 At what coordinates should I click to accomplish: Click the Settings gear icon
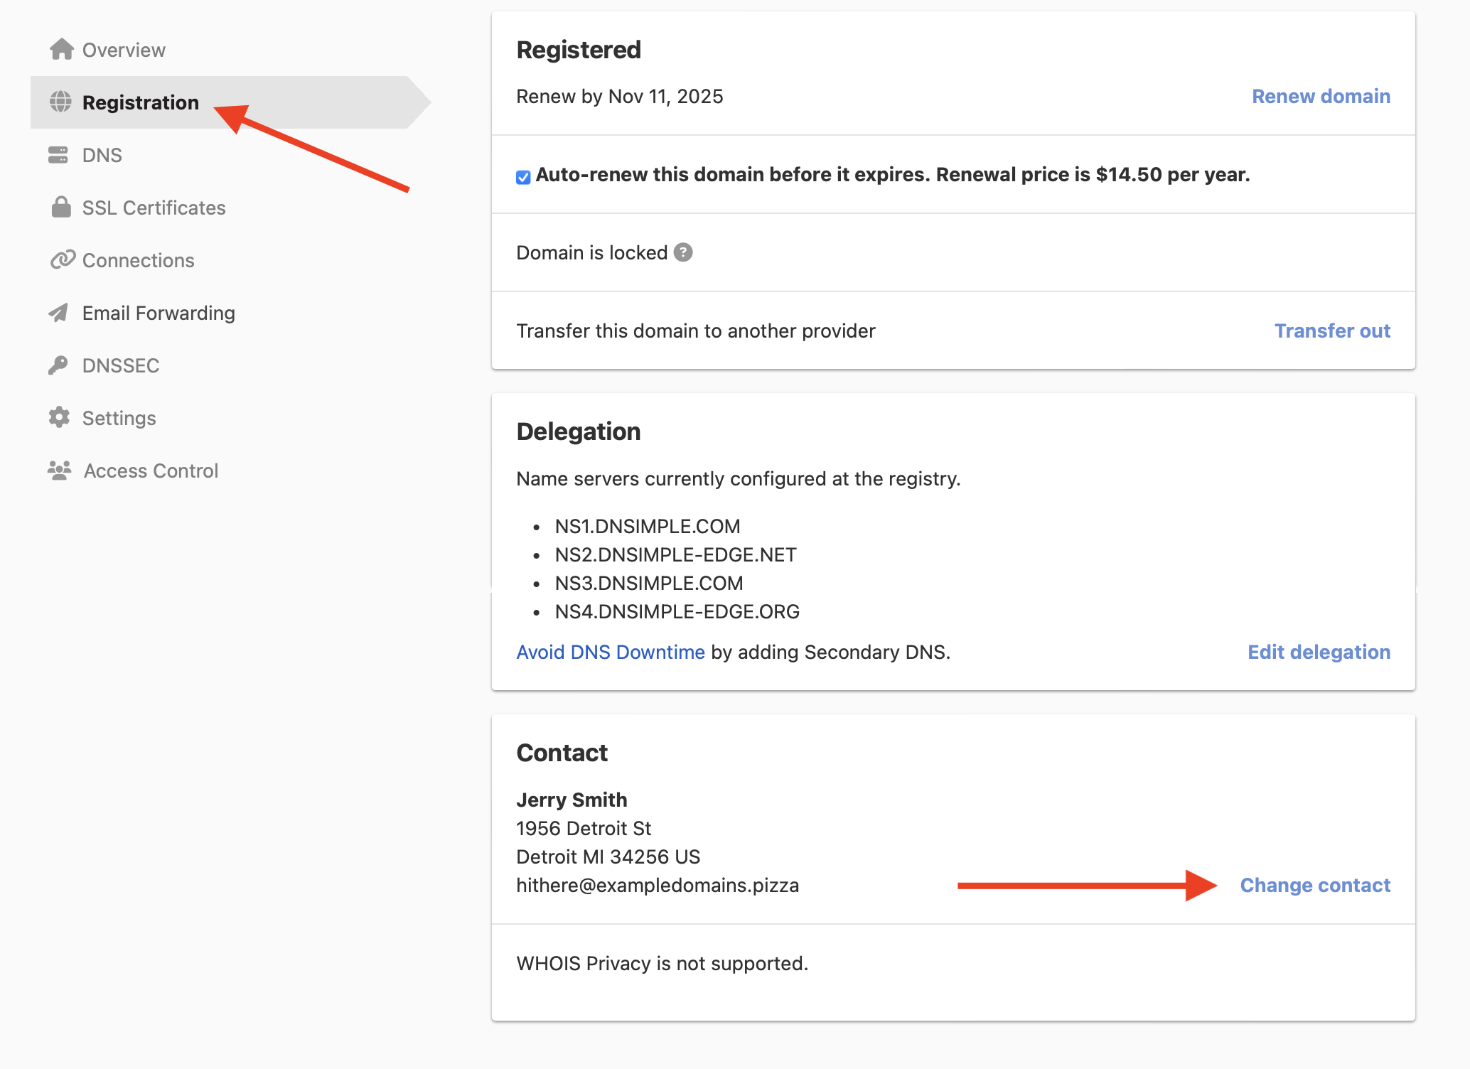(x=60, y=417)
